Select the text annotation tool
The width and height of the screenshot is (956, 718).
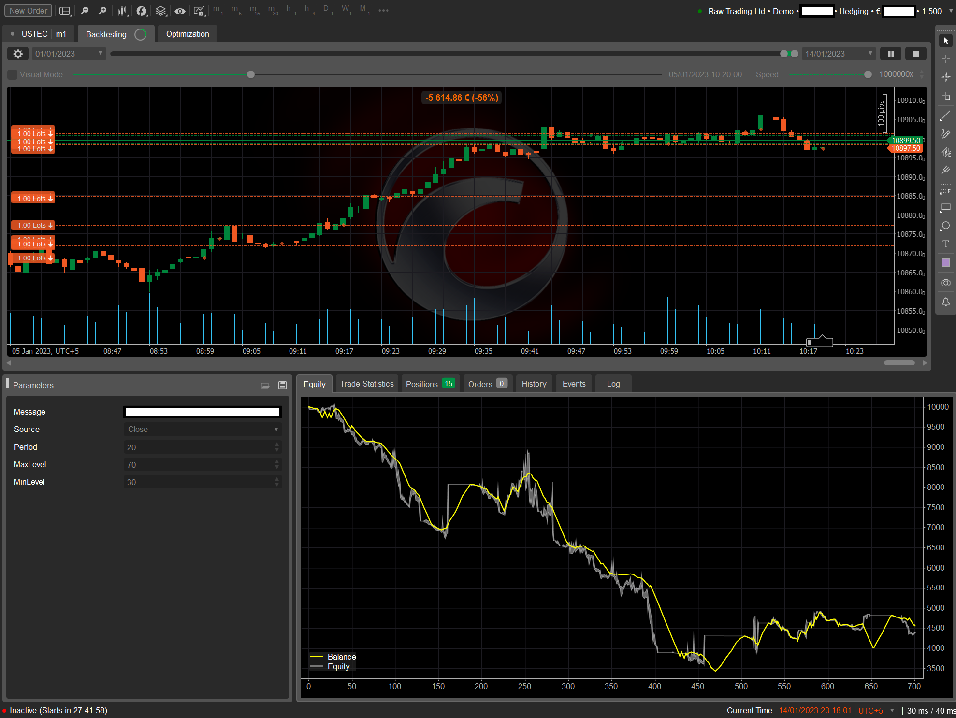coord(945,244)
